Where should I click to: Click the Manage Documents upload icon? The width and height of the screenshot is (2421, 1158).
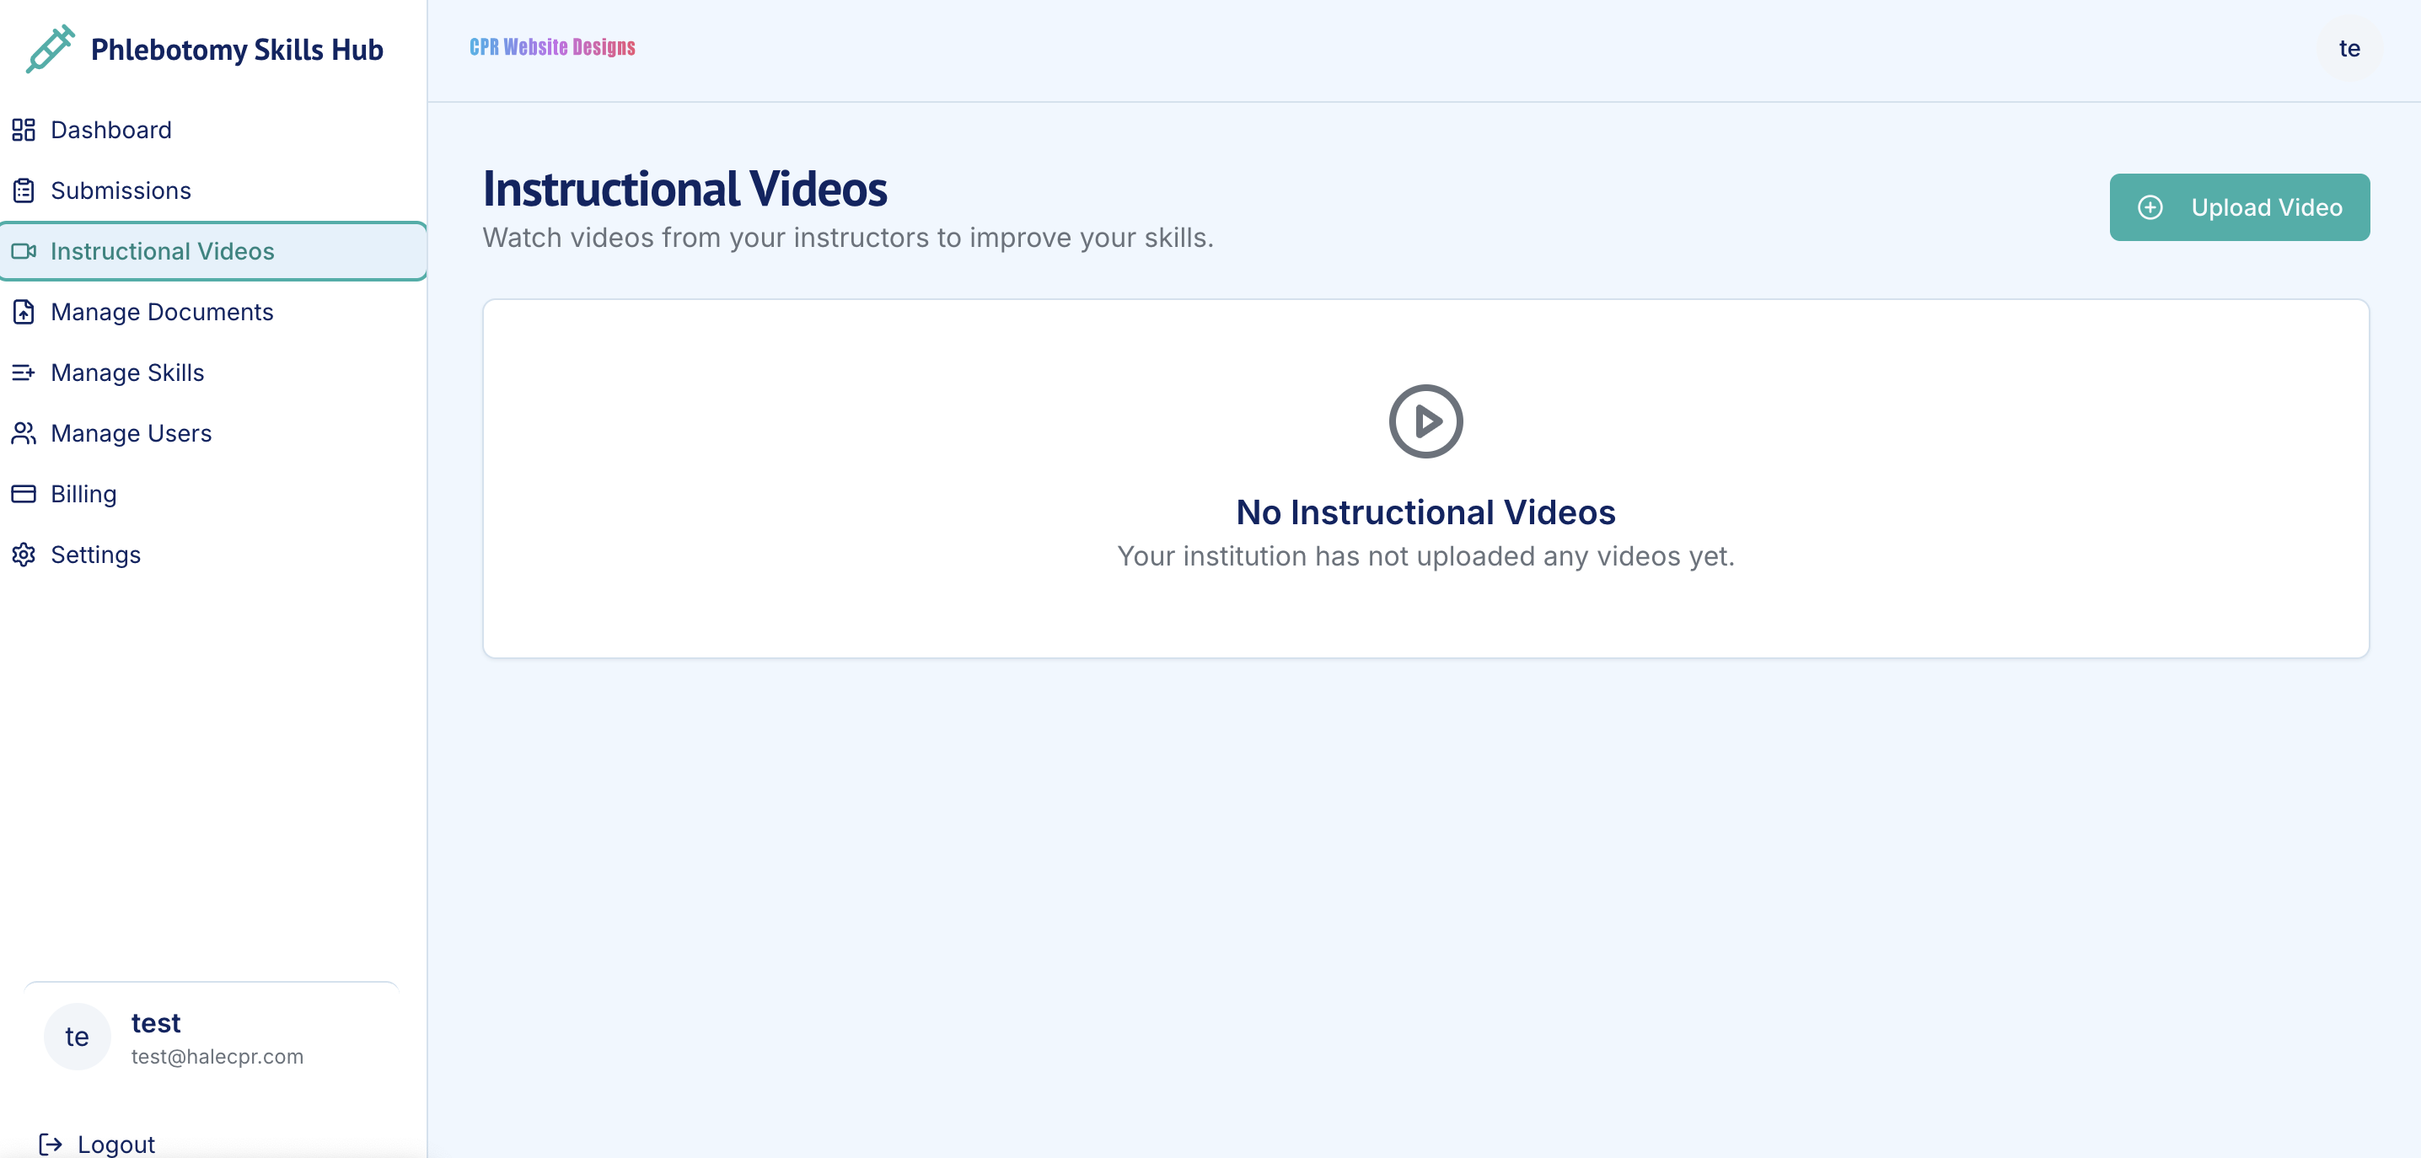(x=24, y=311)
